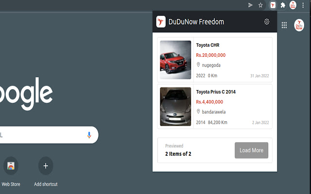The image size is (311, 194).
Task: Click the price Rs.20,000,000
Action: [x=210, y=55]
